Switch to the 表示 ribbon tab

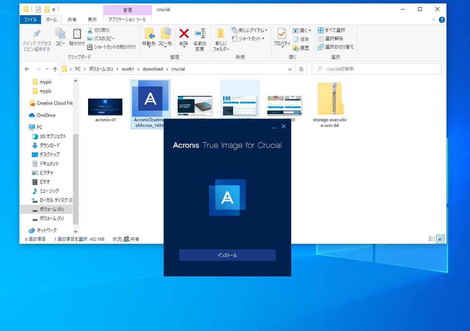click(92, 19)
